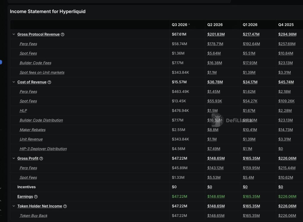
Task: Open the Gross Protocol Revenue help icon
Action: [x=63, y=34]
